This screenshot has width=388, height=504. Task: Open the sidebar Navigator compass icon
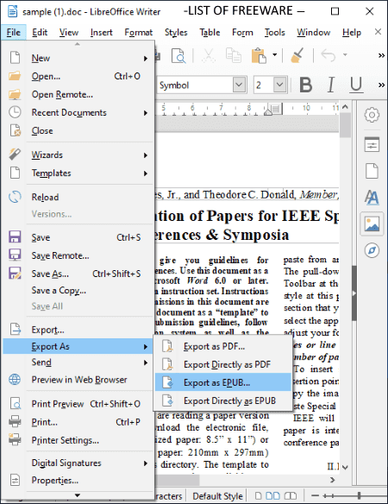pyautogui.click(x=372, y=250)
